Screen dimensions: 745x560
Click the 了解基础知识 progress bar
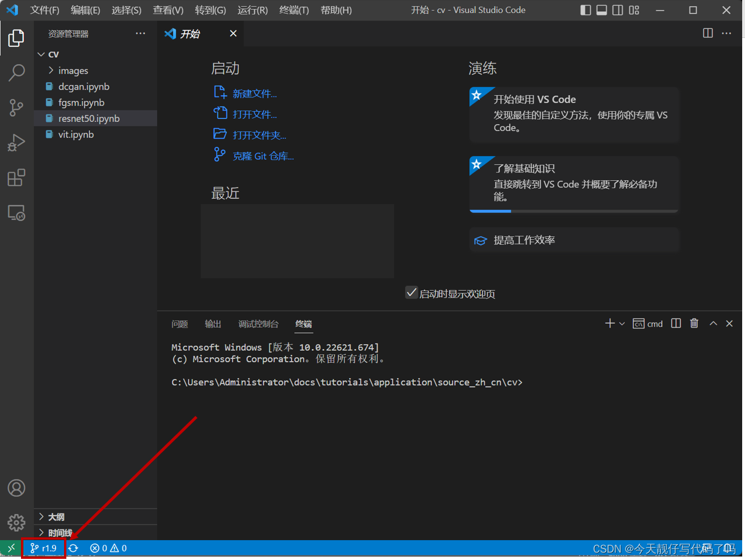574,211
